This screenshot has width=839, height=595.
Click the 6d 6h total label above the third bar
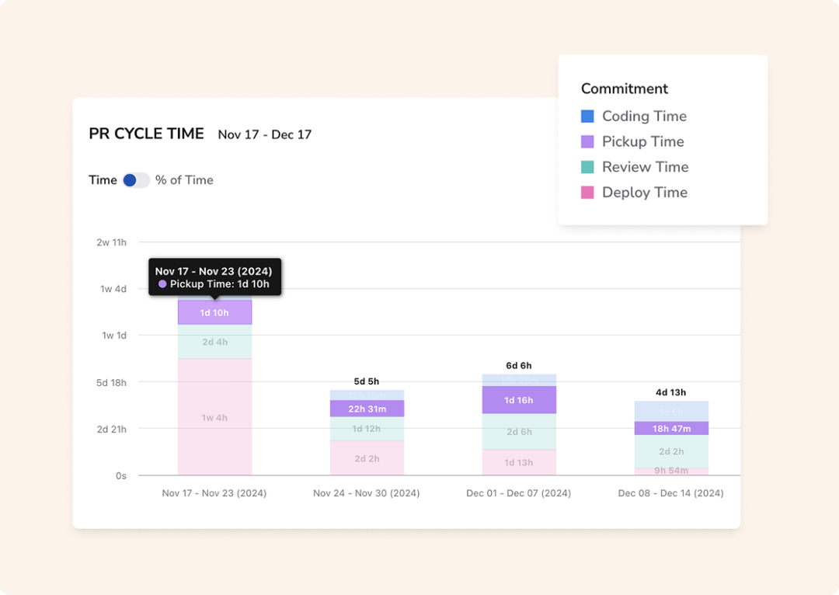(519, 364)
